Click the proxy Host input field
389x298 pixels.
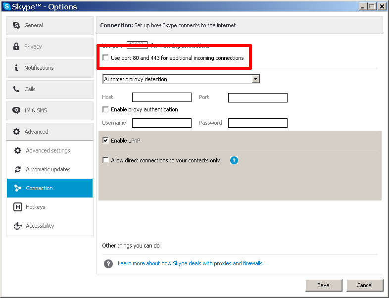(161, 98)
